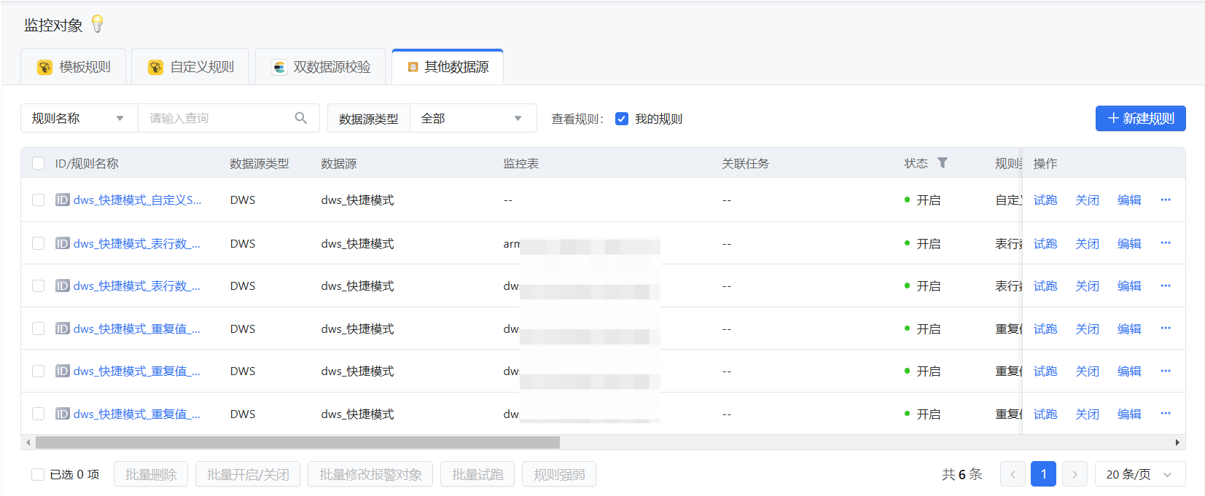Screen dimensions: 1205x496
Task: Expand the 规则名称 search type dropdown
Action: (79, 118)
